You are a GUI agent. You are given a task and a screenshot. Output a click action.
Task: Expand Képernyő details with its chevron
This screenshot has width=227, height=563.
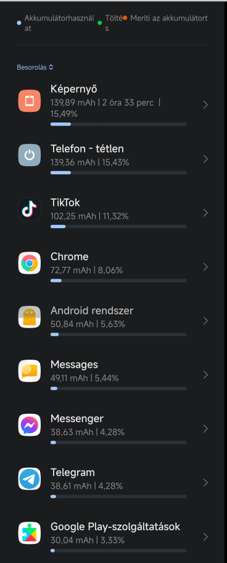pos(205,105)
